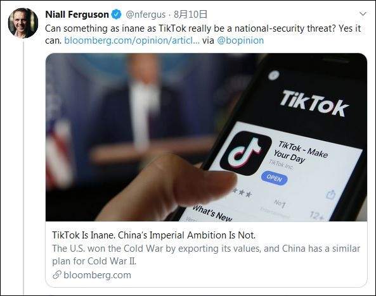
Task: Click the card headline 'TikTok Is Inane'
Action: tap(154, 235)
